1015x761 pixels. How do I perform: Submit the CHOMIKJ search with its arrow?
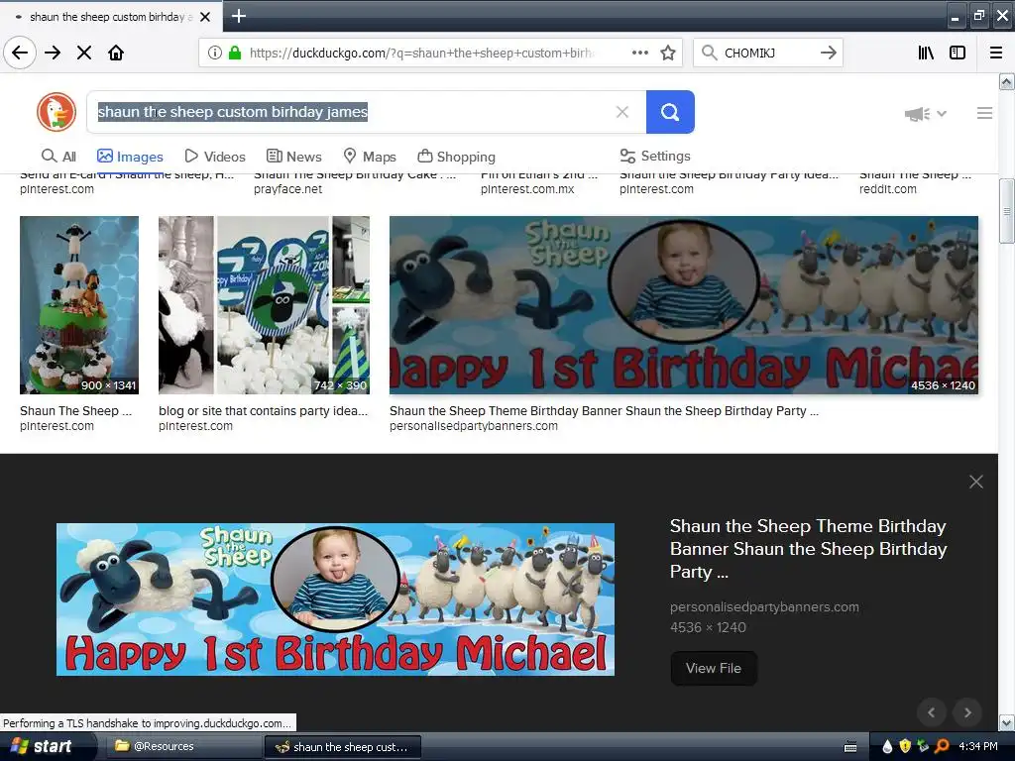828,53
